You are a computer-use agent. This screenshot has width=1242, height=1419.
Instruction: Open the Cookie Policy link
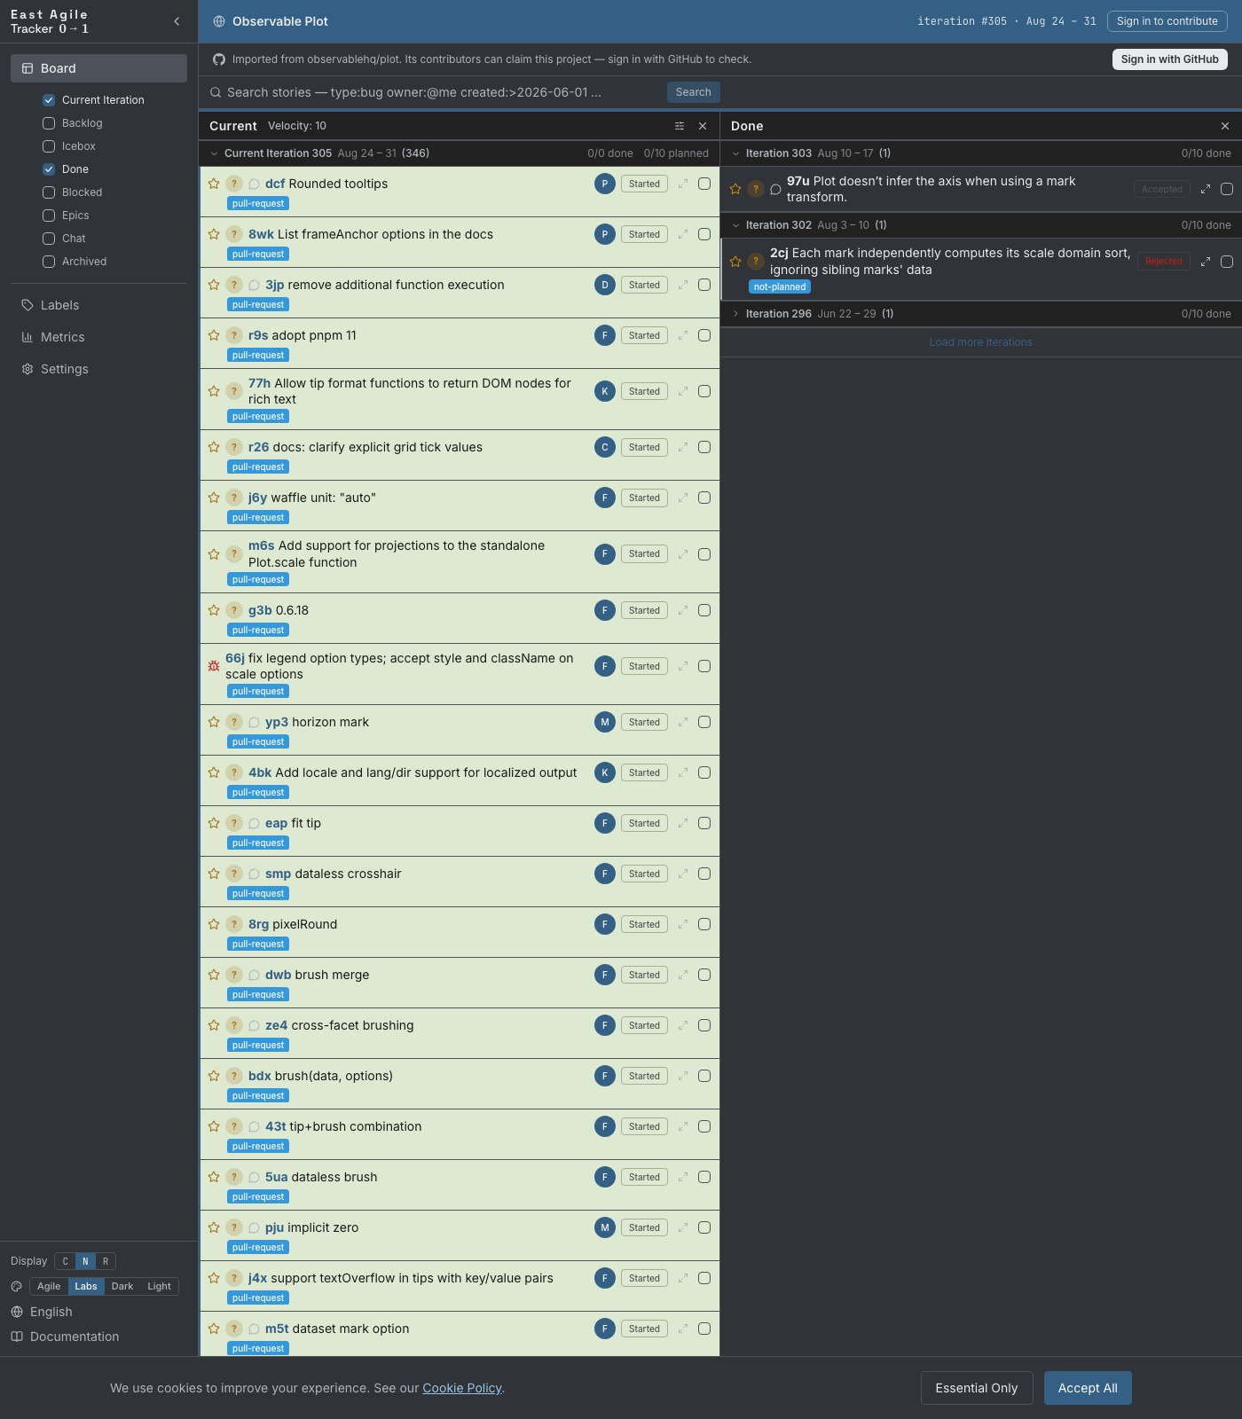[x=462, y=1388]
